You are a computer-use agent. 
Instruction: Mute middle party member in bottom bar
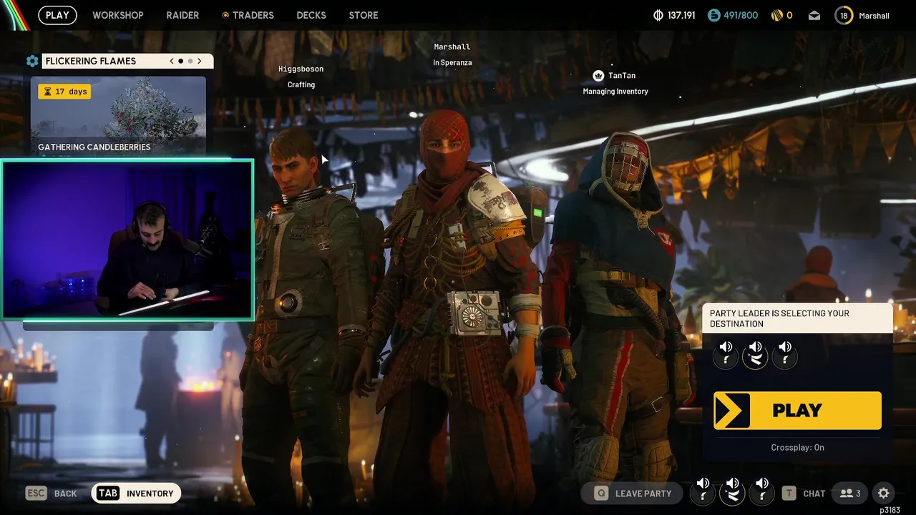coord(732,491)
